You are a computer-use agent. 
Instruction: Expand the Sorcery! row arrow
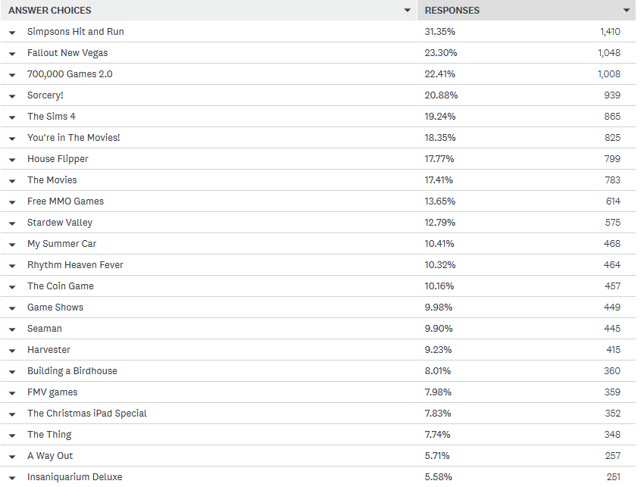click(x=12, y=96)
